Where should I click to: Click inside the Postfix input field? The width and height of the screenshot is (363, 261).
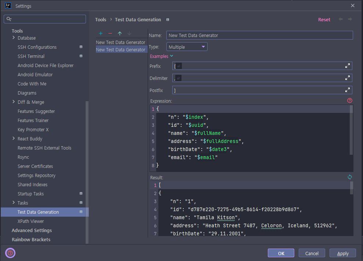[x=262, y=90]
